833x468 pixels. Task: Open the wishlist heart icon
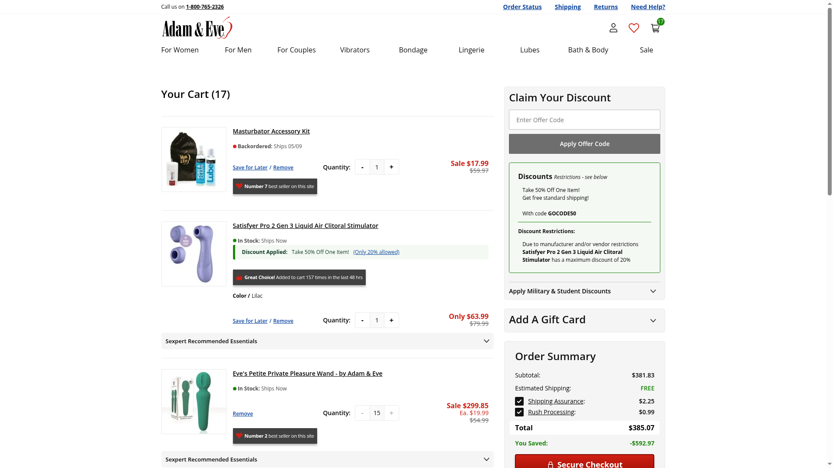[634, 28]
